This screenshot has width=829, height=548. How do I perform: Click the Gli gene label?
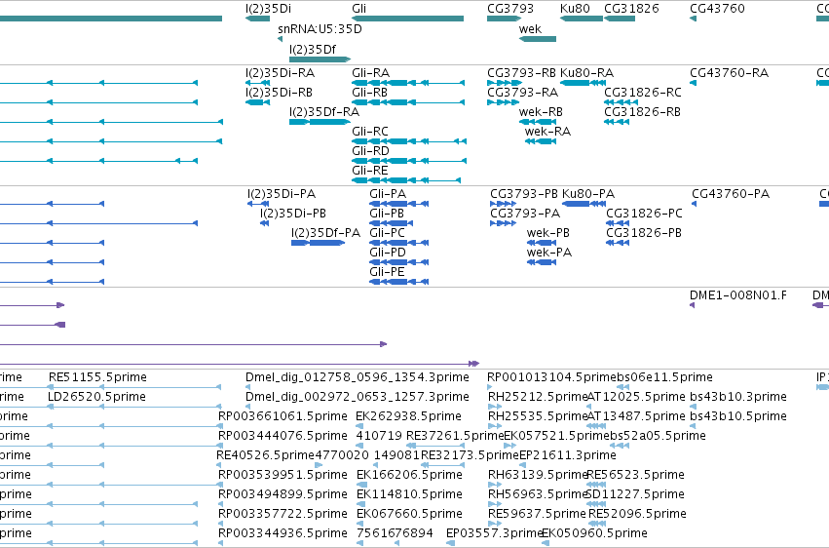coord(359,9)
